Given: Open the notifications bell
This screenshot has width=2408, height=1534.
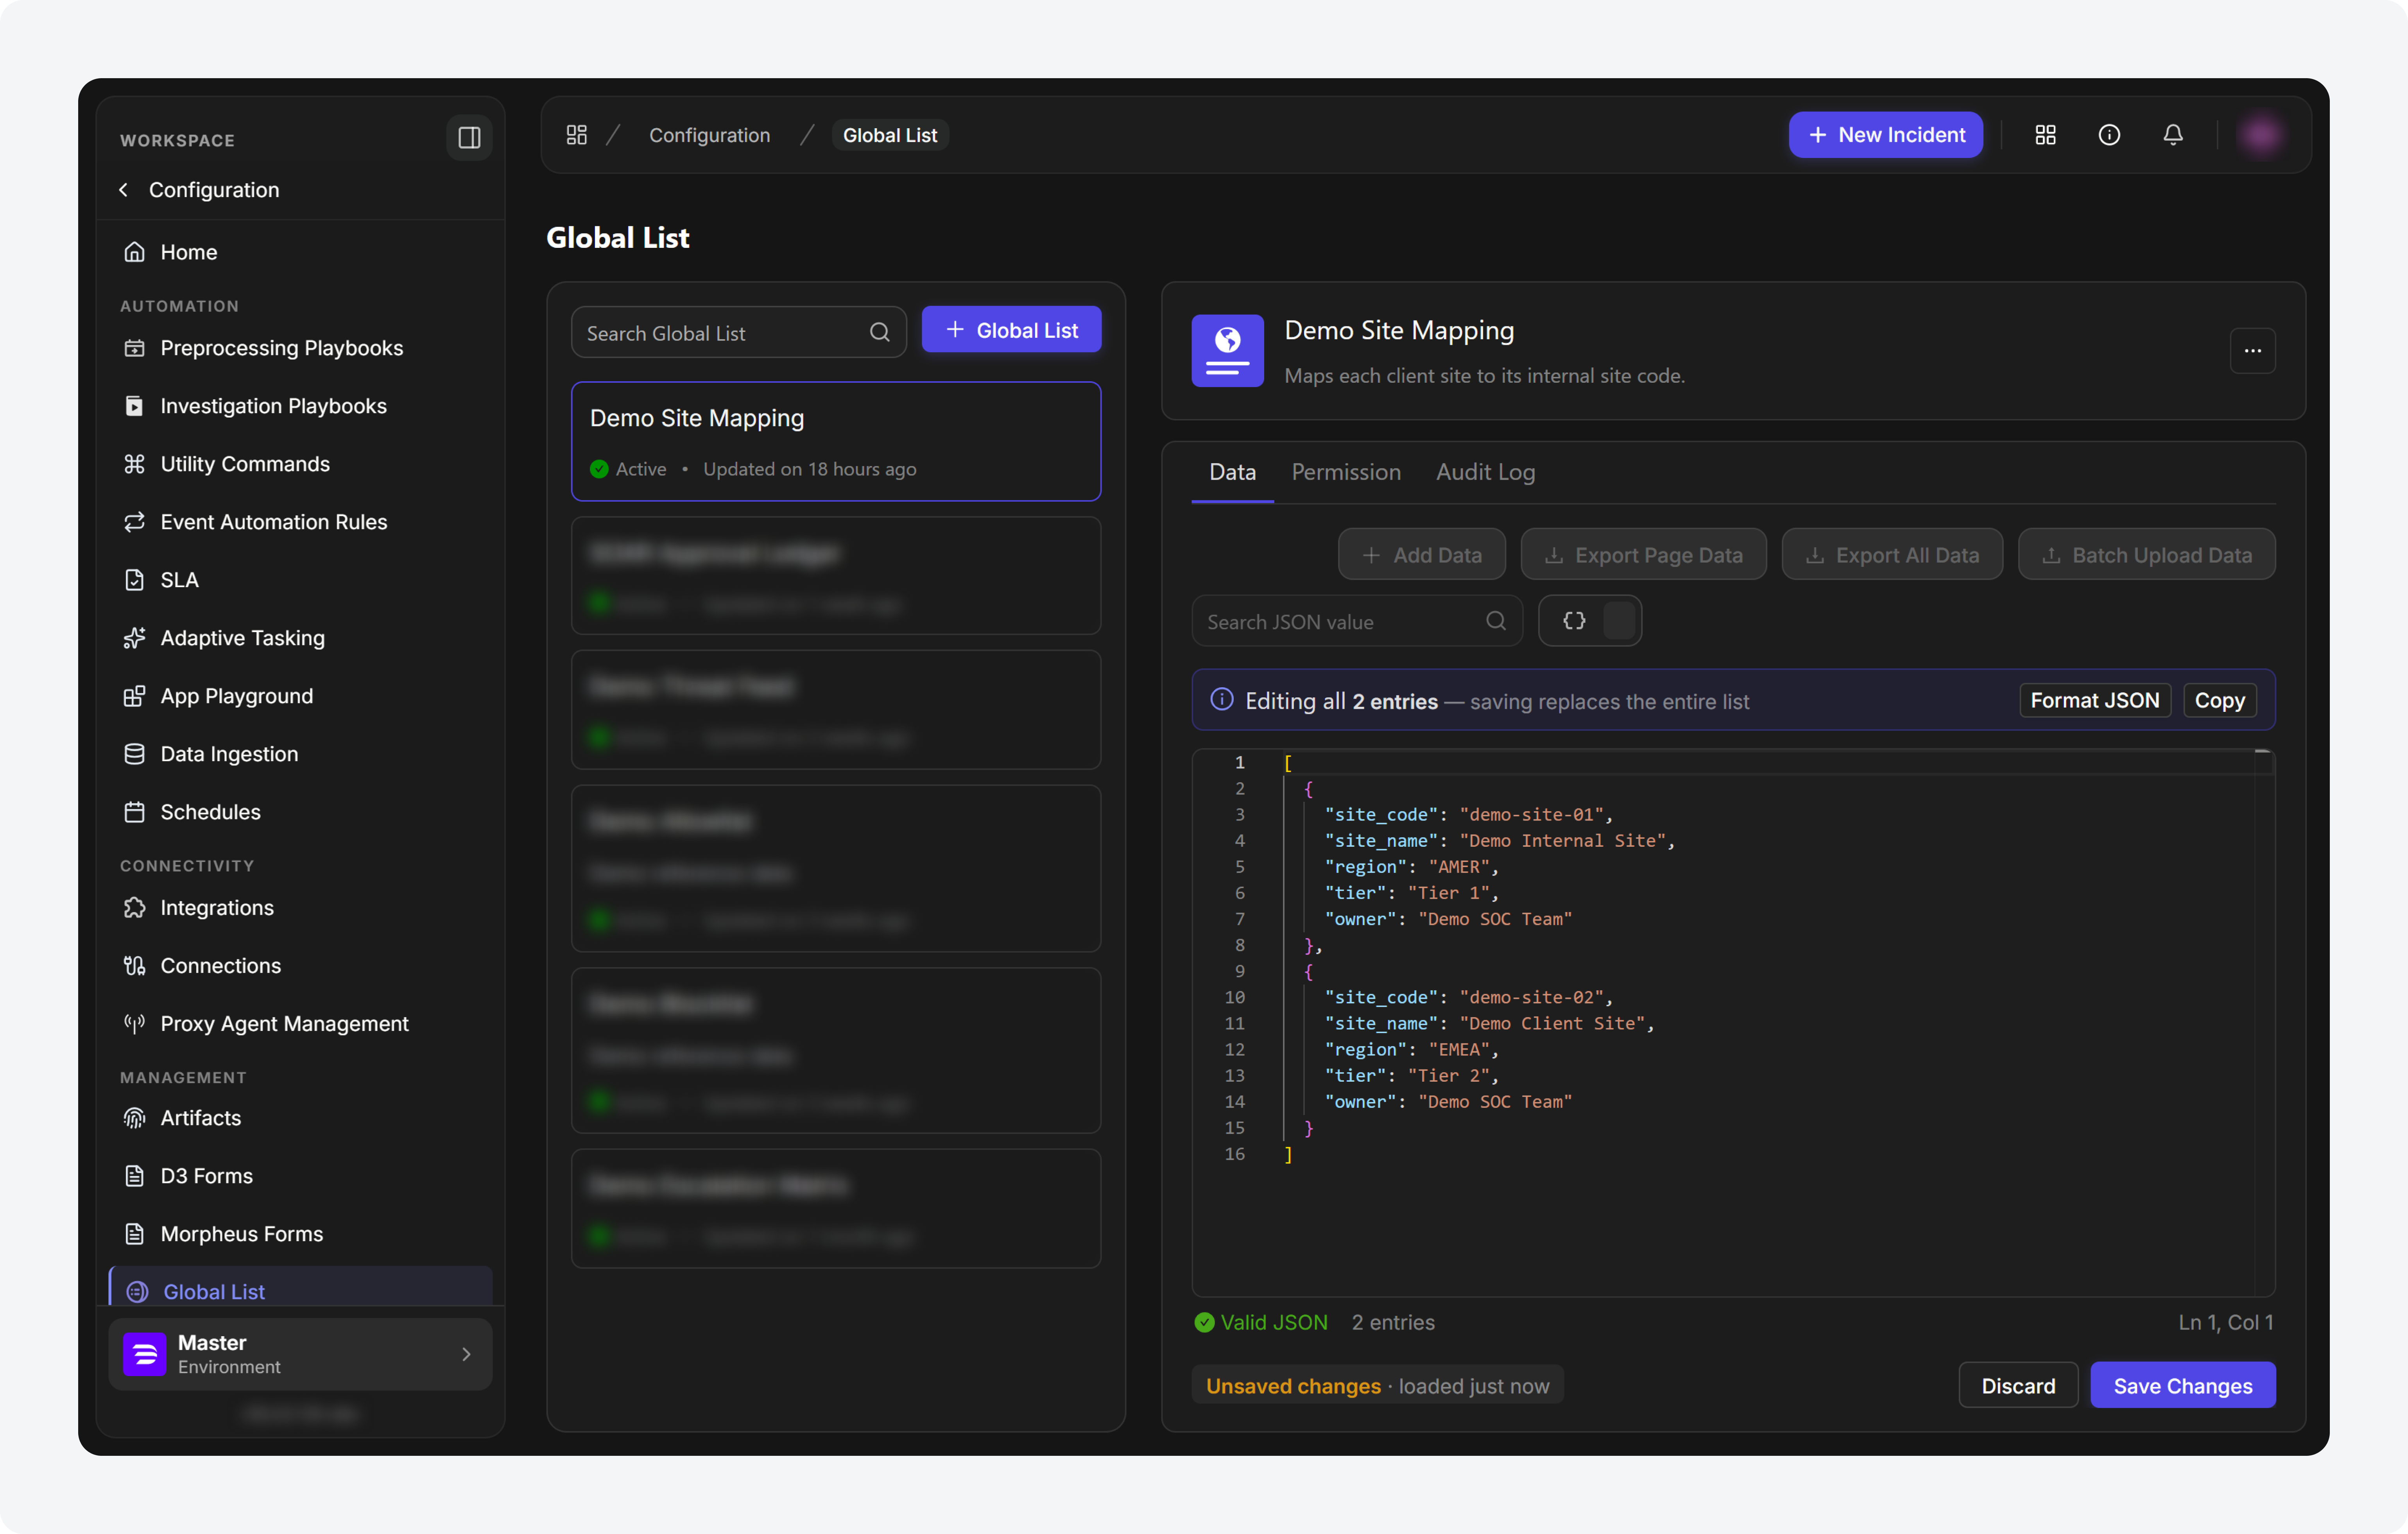Looking at the screenshot, I should pyautogui.click(x=2173, y=135).
